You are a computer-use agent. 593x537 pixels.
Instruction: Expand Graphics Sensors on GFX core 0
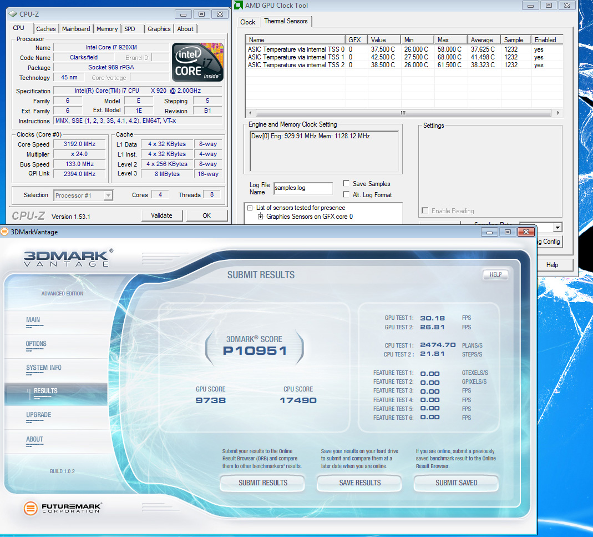click(260, 217)
